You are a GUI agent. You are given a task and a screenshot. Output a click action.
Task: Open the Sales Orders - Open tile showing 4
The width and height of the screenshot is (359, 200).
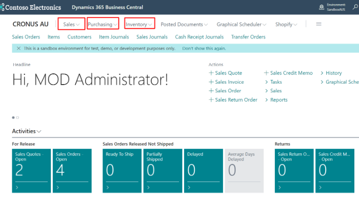click(72, 171)
